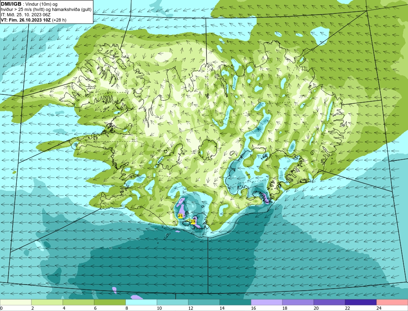Click the 8-10 m/s pale cyan legend swatch
The height and width of the screenshot is (311, 408).
click(x=141, y=302)
